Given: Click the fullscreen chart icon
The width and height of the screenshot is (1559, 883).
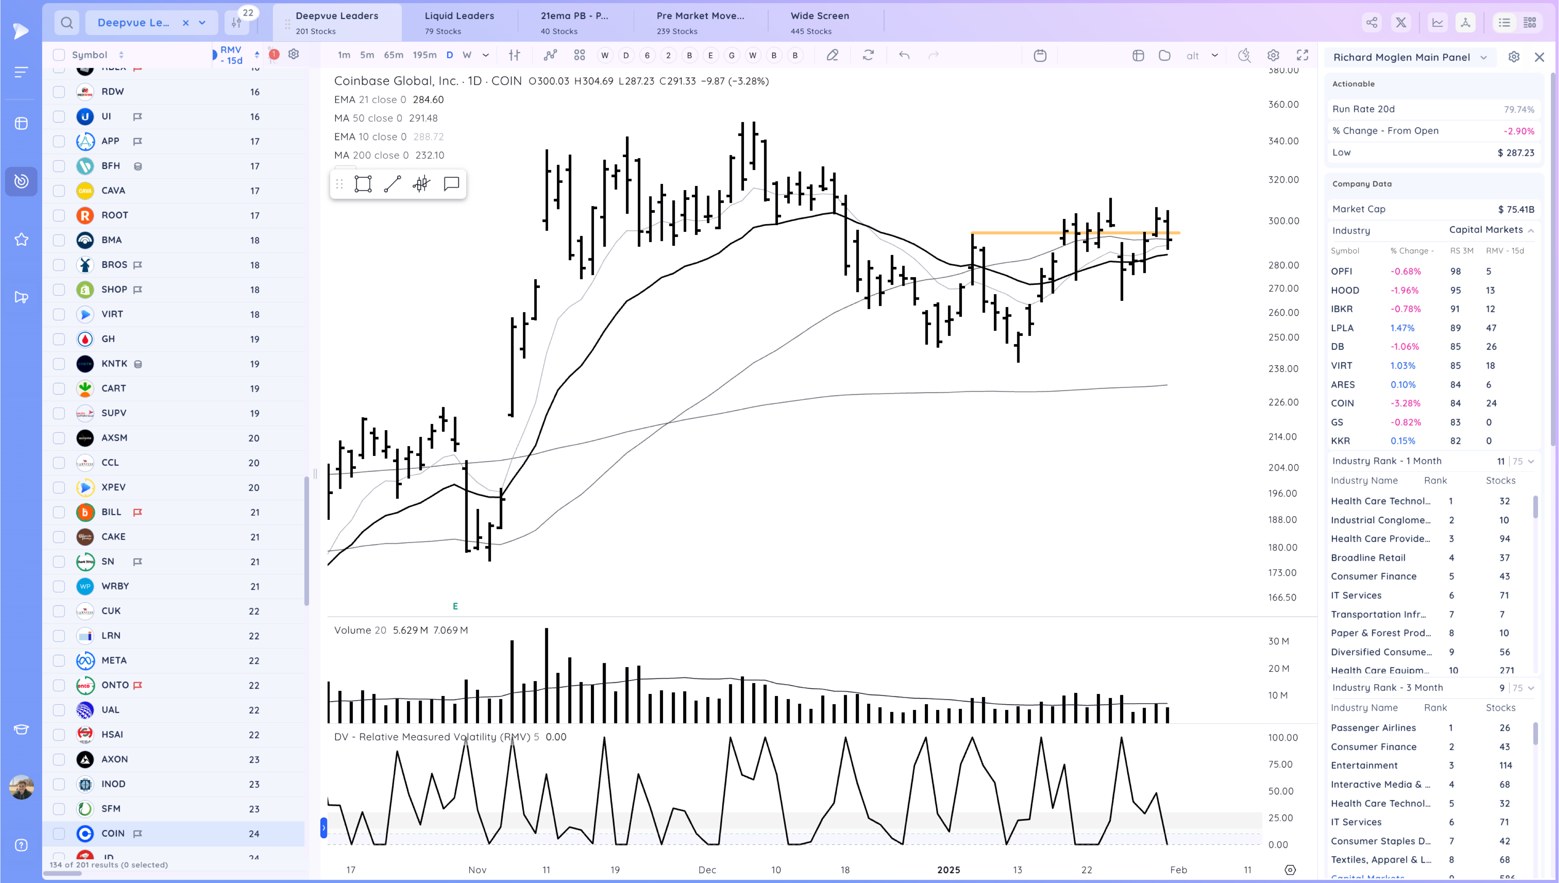Looking at the screenshot, I should click(x=1302, y=55).
